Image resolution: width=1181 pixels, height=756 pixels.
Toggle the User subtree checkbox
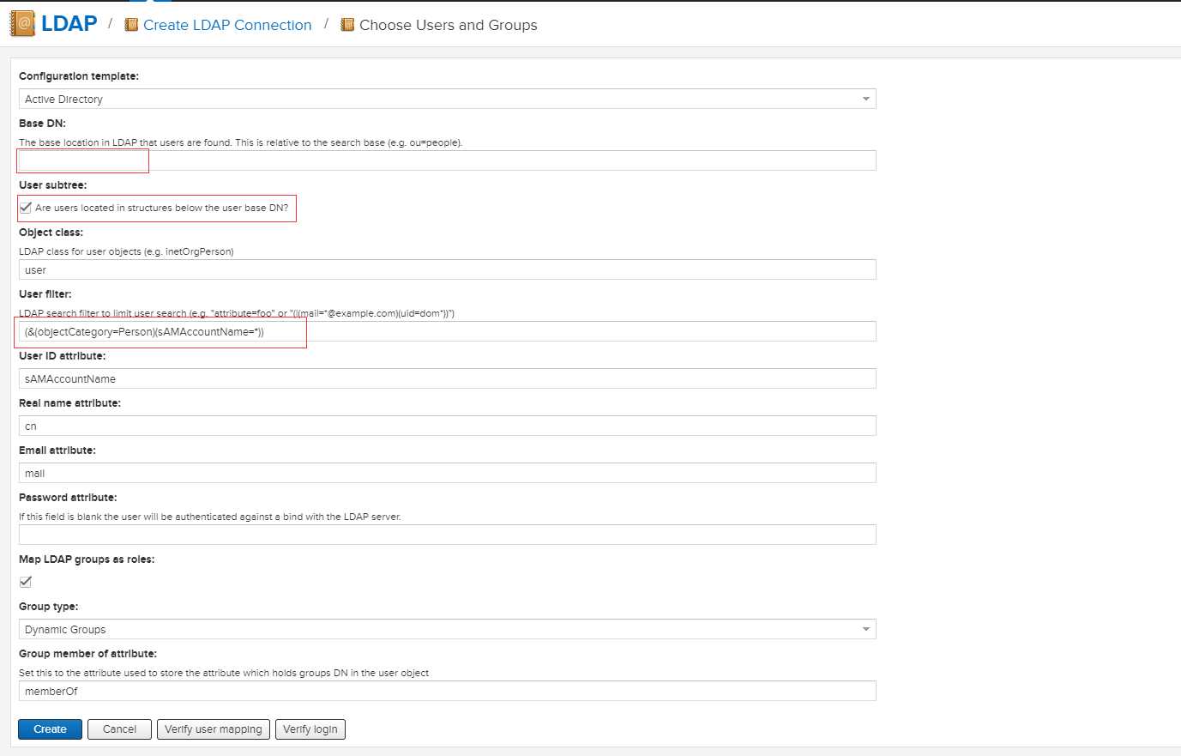tap(26, 208)
